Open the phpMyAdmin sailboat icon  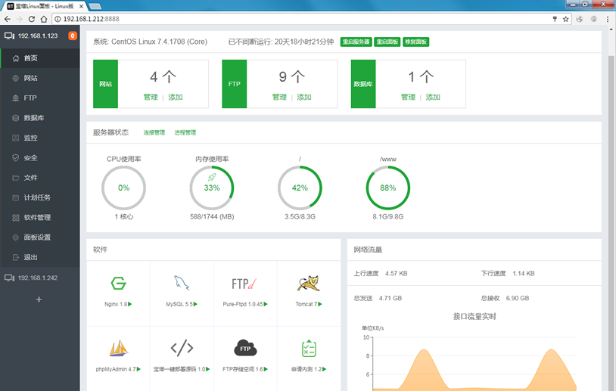(118, 348)
